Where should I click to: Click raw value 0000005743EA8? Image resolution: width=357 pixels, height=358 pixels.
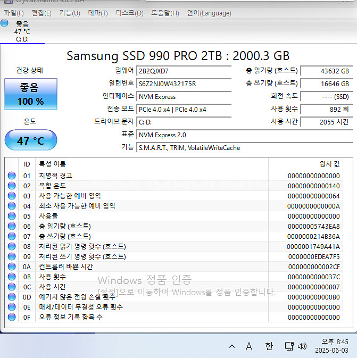coord(313,226)
